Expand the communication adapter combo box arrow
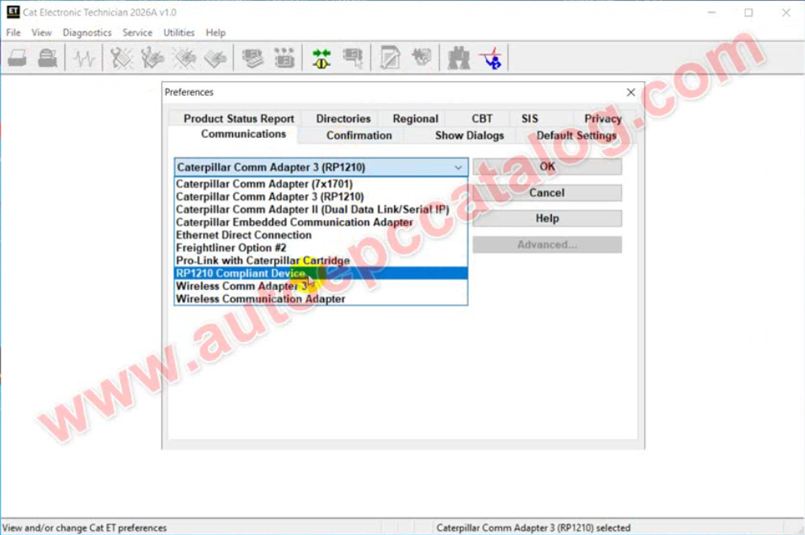 click(458, 168)
